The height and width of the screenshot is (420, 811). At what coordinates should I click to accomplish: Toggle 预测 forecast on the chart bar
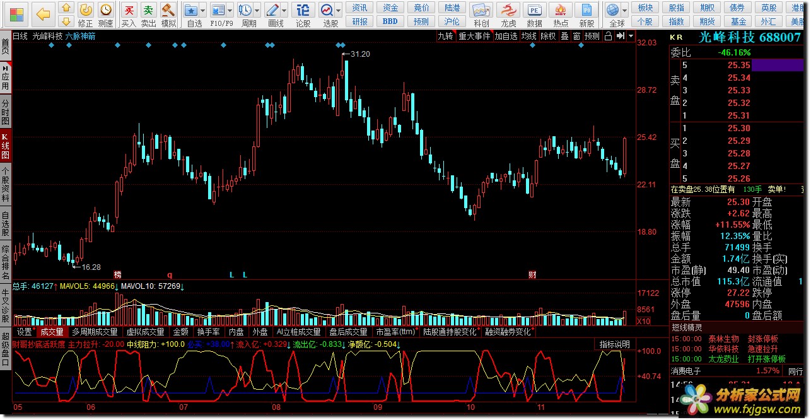coord(592,36)
